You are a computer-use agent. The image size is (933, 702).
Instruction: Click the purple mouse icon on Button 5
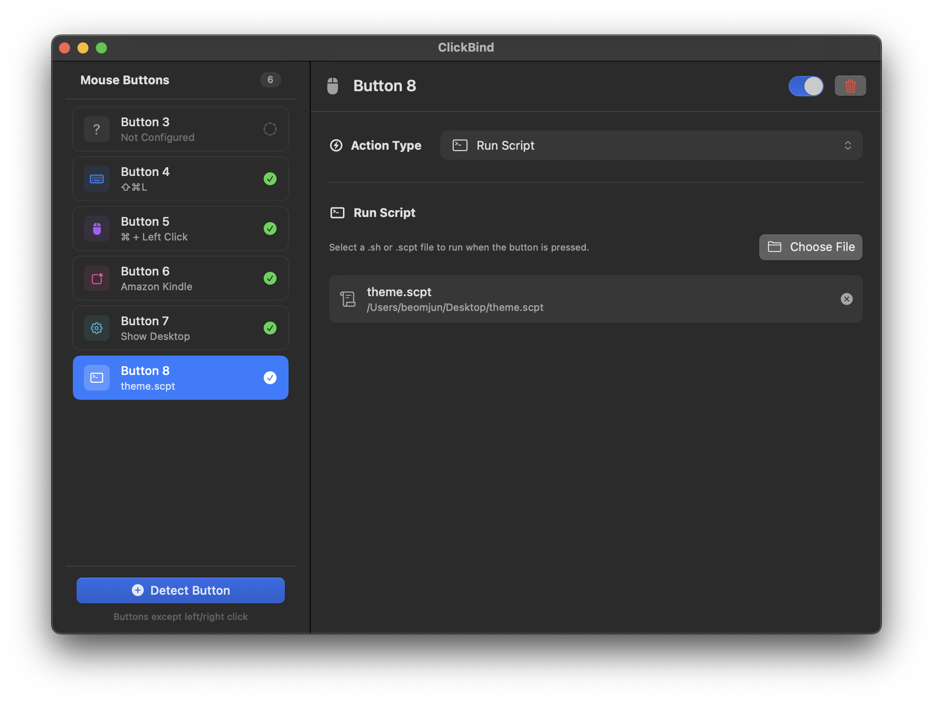(96, 228)
